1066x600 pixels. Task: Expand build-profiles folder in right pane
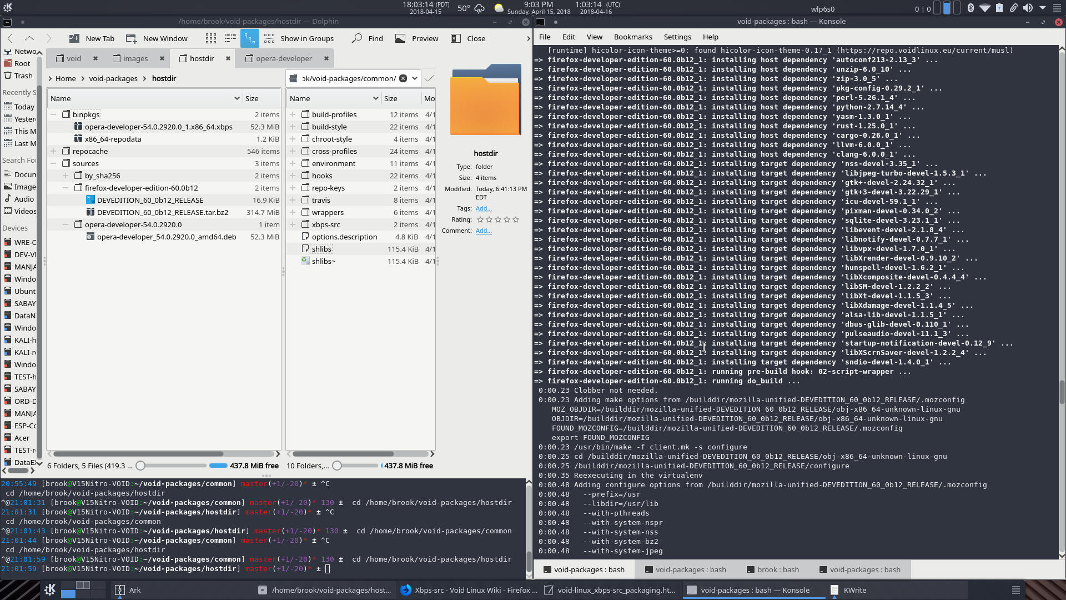(293, 114)
